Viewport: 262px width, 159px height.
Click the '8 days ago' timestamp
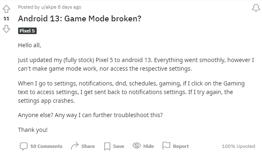(x=70, y=7)
